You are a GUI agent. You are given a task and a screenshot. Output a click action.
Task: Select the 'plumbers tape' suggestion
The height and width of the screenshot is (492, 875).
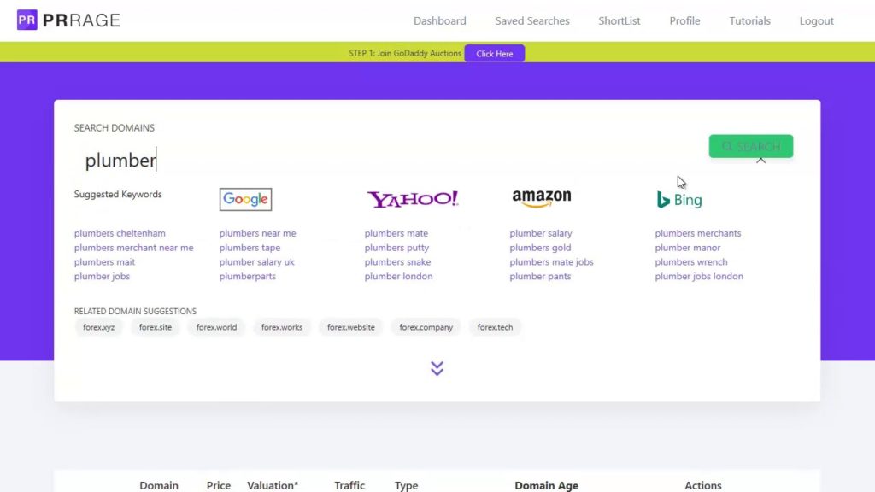[x=250, y=248]
